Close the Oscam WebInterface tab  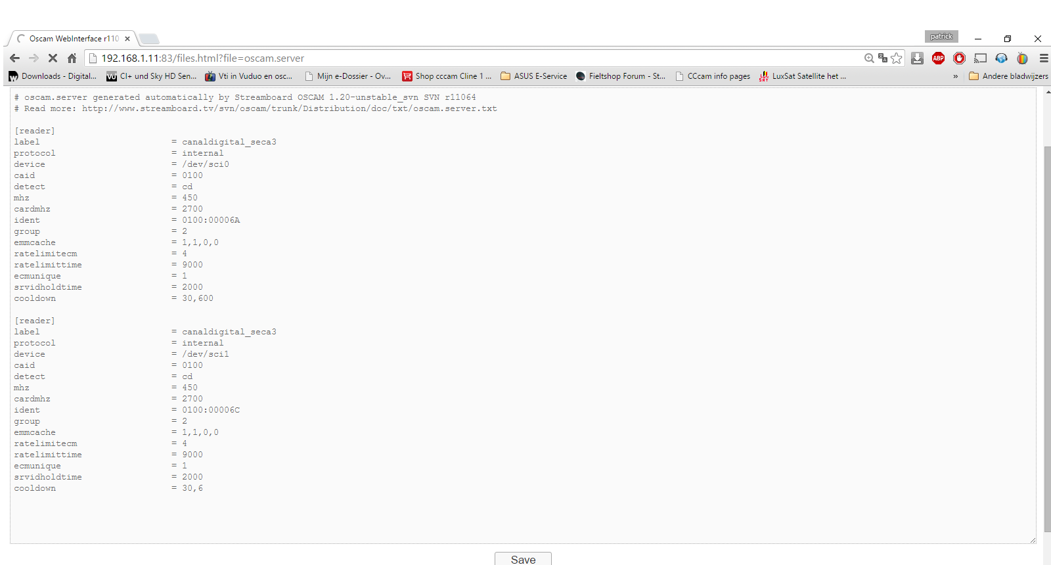(x=127, y=39)
